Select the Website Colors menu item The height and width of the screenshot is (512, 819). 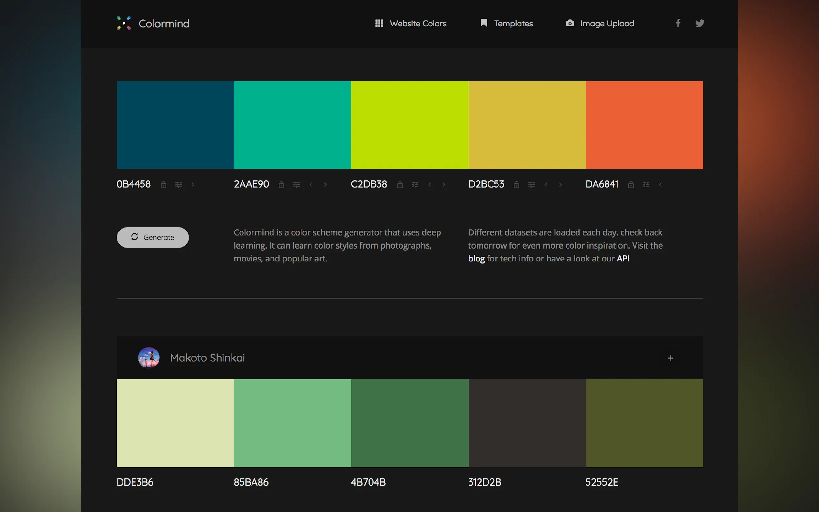pyautogui.click(x=418, y=23)
